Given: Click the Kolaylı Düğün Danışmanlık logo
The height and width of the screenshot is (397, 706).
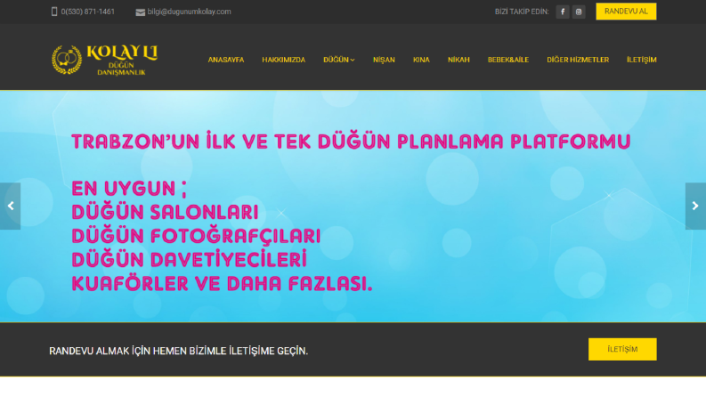Looking at the screenshot, I should [104, 60].
